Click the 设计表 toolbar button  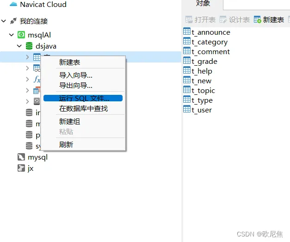(234, 19)
